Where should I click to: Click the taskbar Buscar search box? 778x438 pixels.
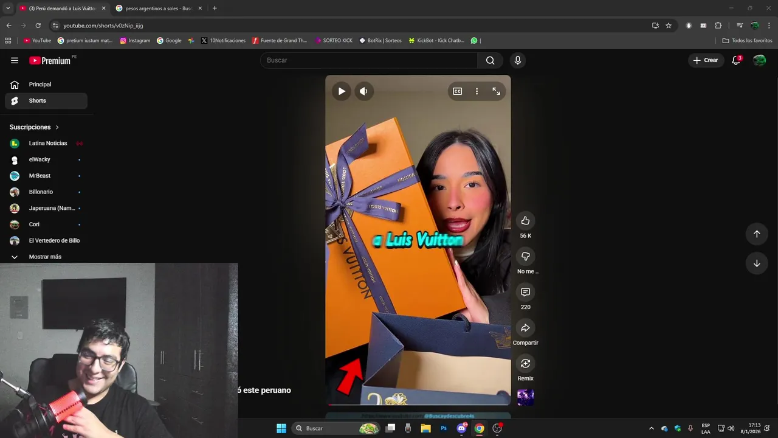[336, 428]
